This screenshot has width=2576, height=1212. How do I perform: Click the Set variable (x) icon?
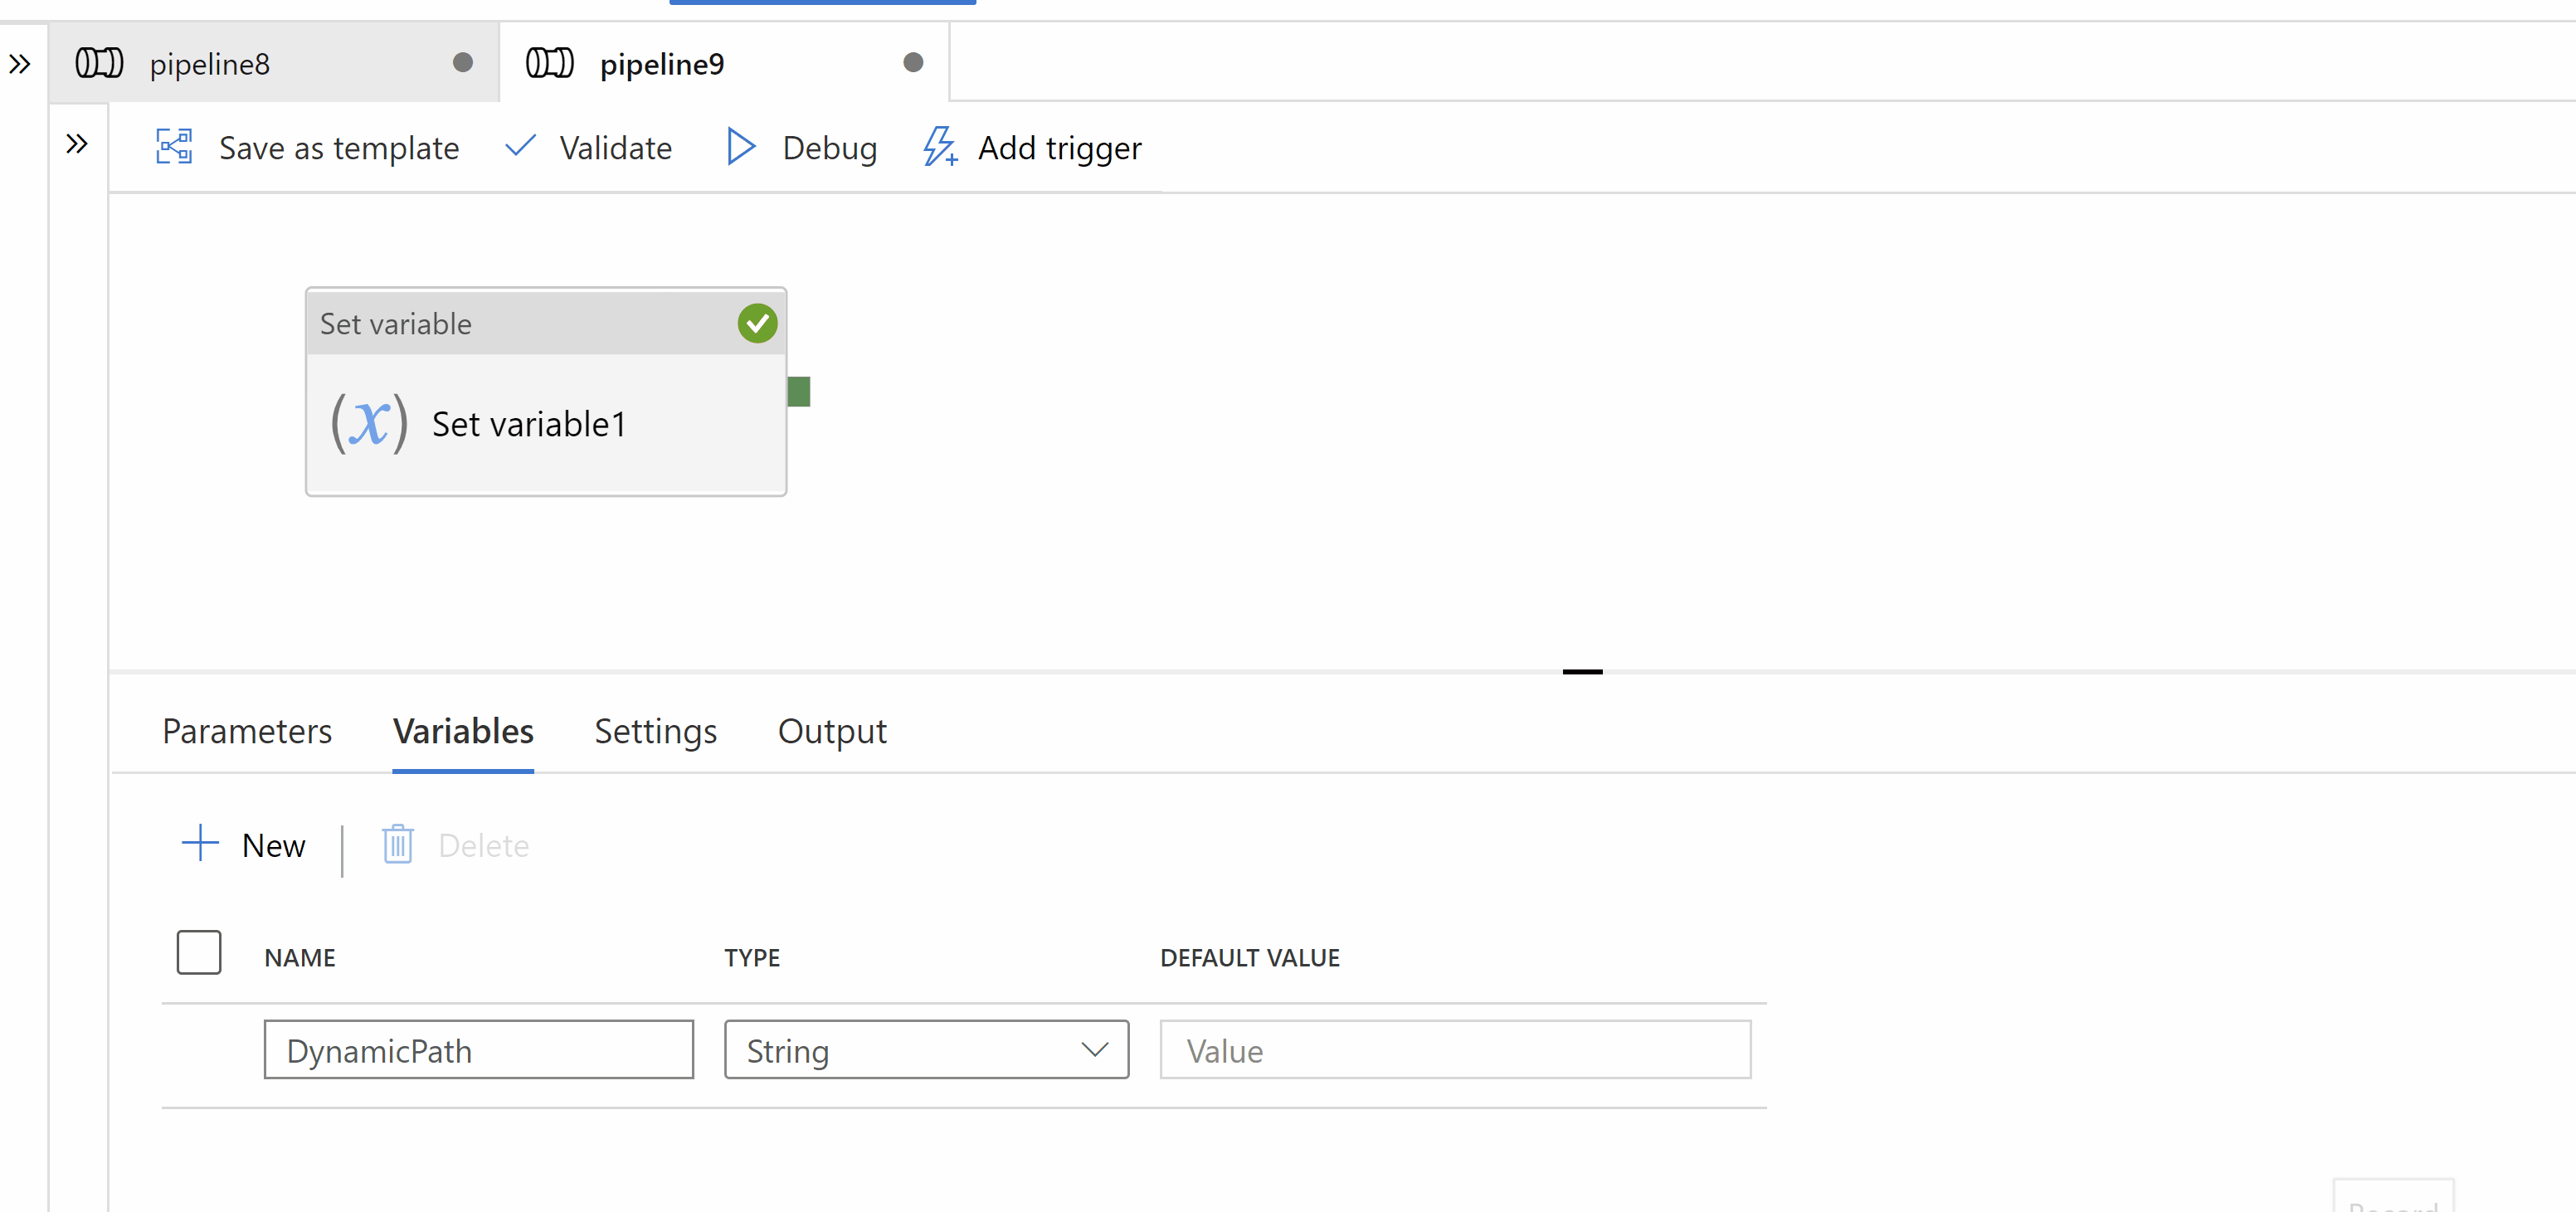coord(369,424)
